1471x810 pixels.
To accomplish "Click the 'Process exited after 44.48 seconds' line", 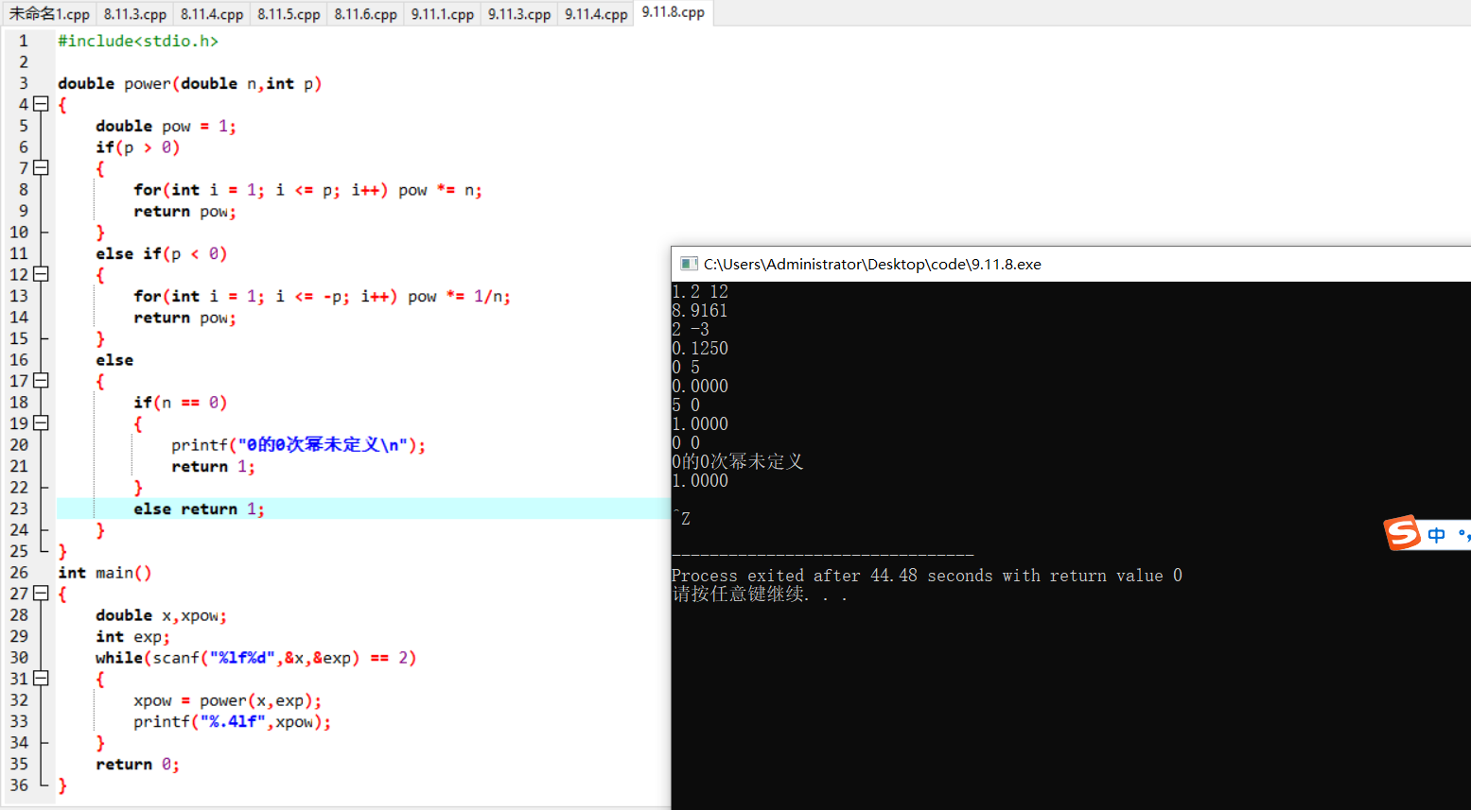I will click(927, 576).
